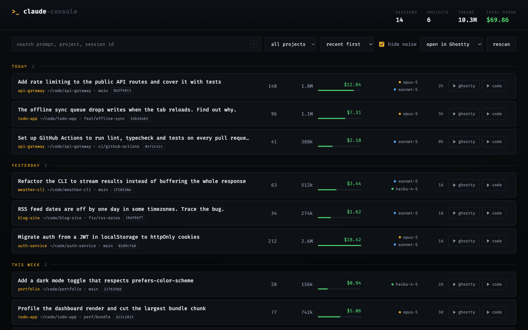
Task: Click the ci/github-actions branch name
Action: coord(119,147)
